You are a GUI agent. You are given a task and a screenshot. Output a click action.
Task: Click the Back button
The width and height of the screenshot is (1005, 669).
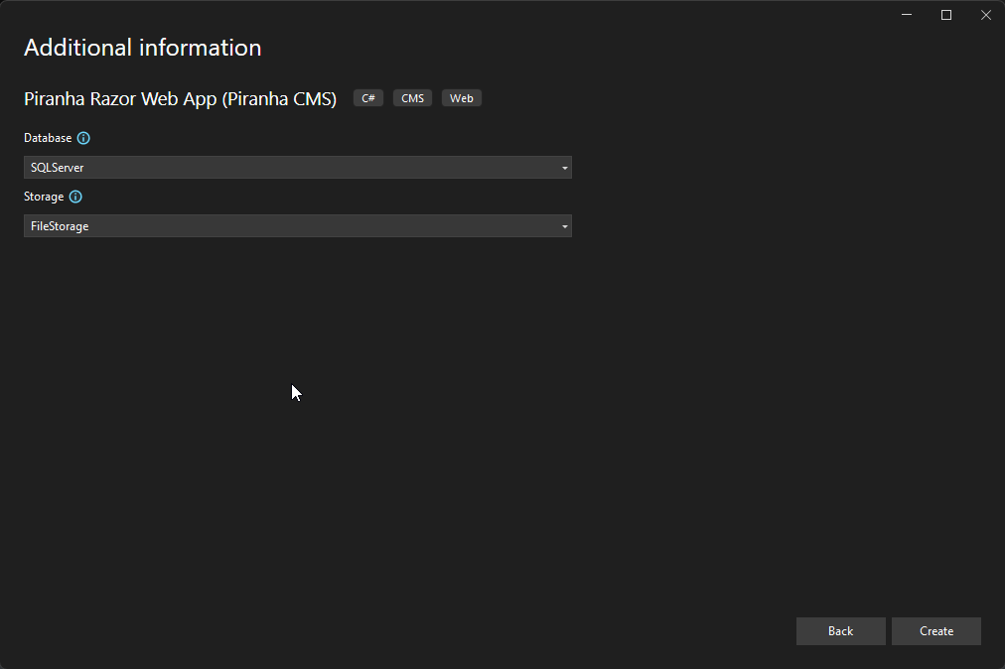[x=840, y=630]
